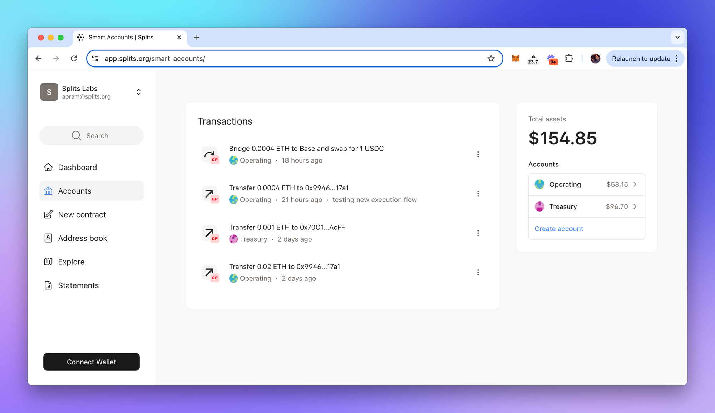715x413 pixels.
Task: Open Statements in the sidebar
Action: (x=78, y=285)
